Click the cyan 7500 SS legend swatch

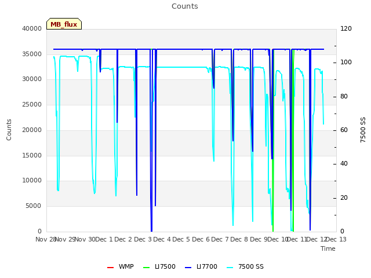tap(230, 268)
